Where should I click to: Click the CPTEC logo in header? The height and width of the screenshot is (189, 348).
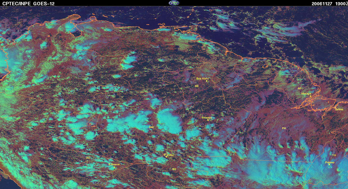click(x=174, y=3)
